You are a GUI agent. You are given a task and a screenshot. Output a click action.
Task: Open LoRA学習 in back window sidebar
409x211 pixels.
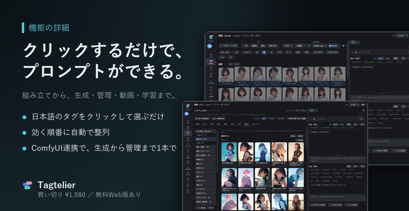coord(211,82)
